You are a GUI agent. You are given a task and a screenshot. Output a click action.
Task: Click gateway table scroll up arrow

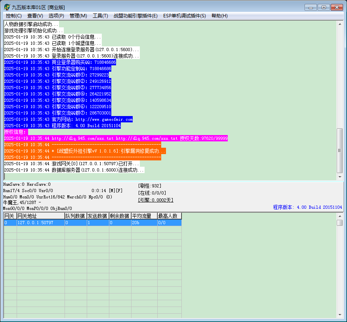tap(340, 216)
